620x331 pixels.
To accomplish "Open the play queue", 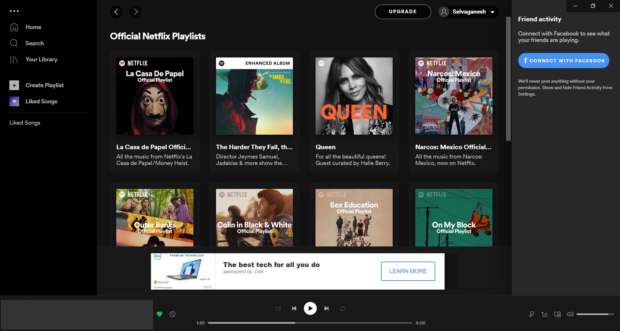I will click(545, 314).
